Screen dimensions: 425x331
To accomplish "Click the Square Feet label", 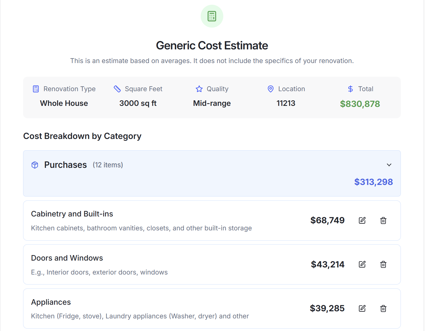I will (144, 89).
